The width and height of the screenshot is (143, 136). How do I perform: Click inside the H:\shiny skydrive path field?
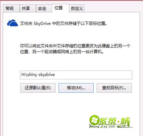tap(76, 75)
